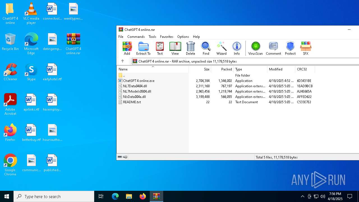Select the Skype desktop shortcut
Viewport: 359px width, 202px height.
coord(31,72)
